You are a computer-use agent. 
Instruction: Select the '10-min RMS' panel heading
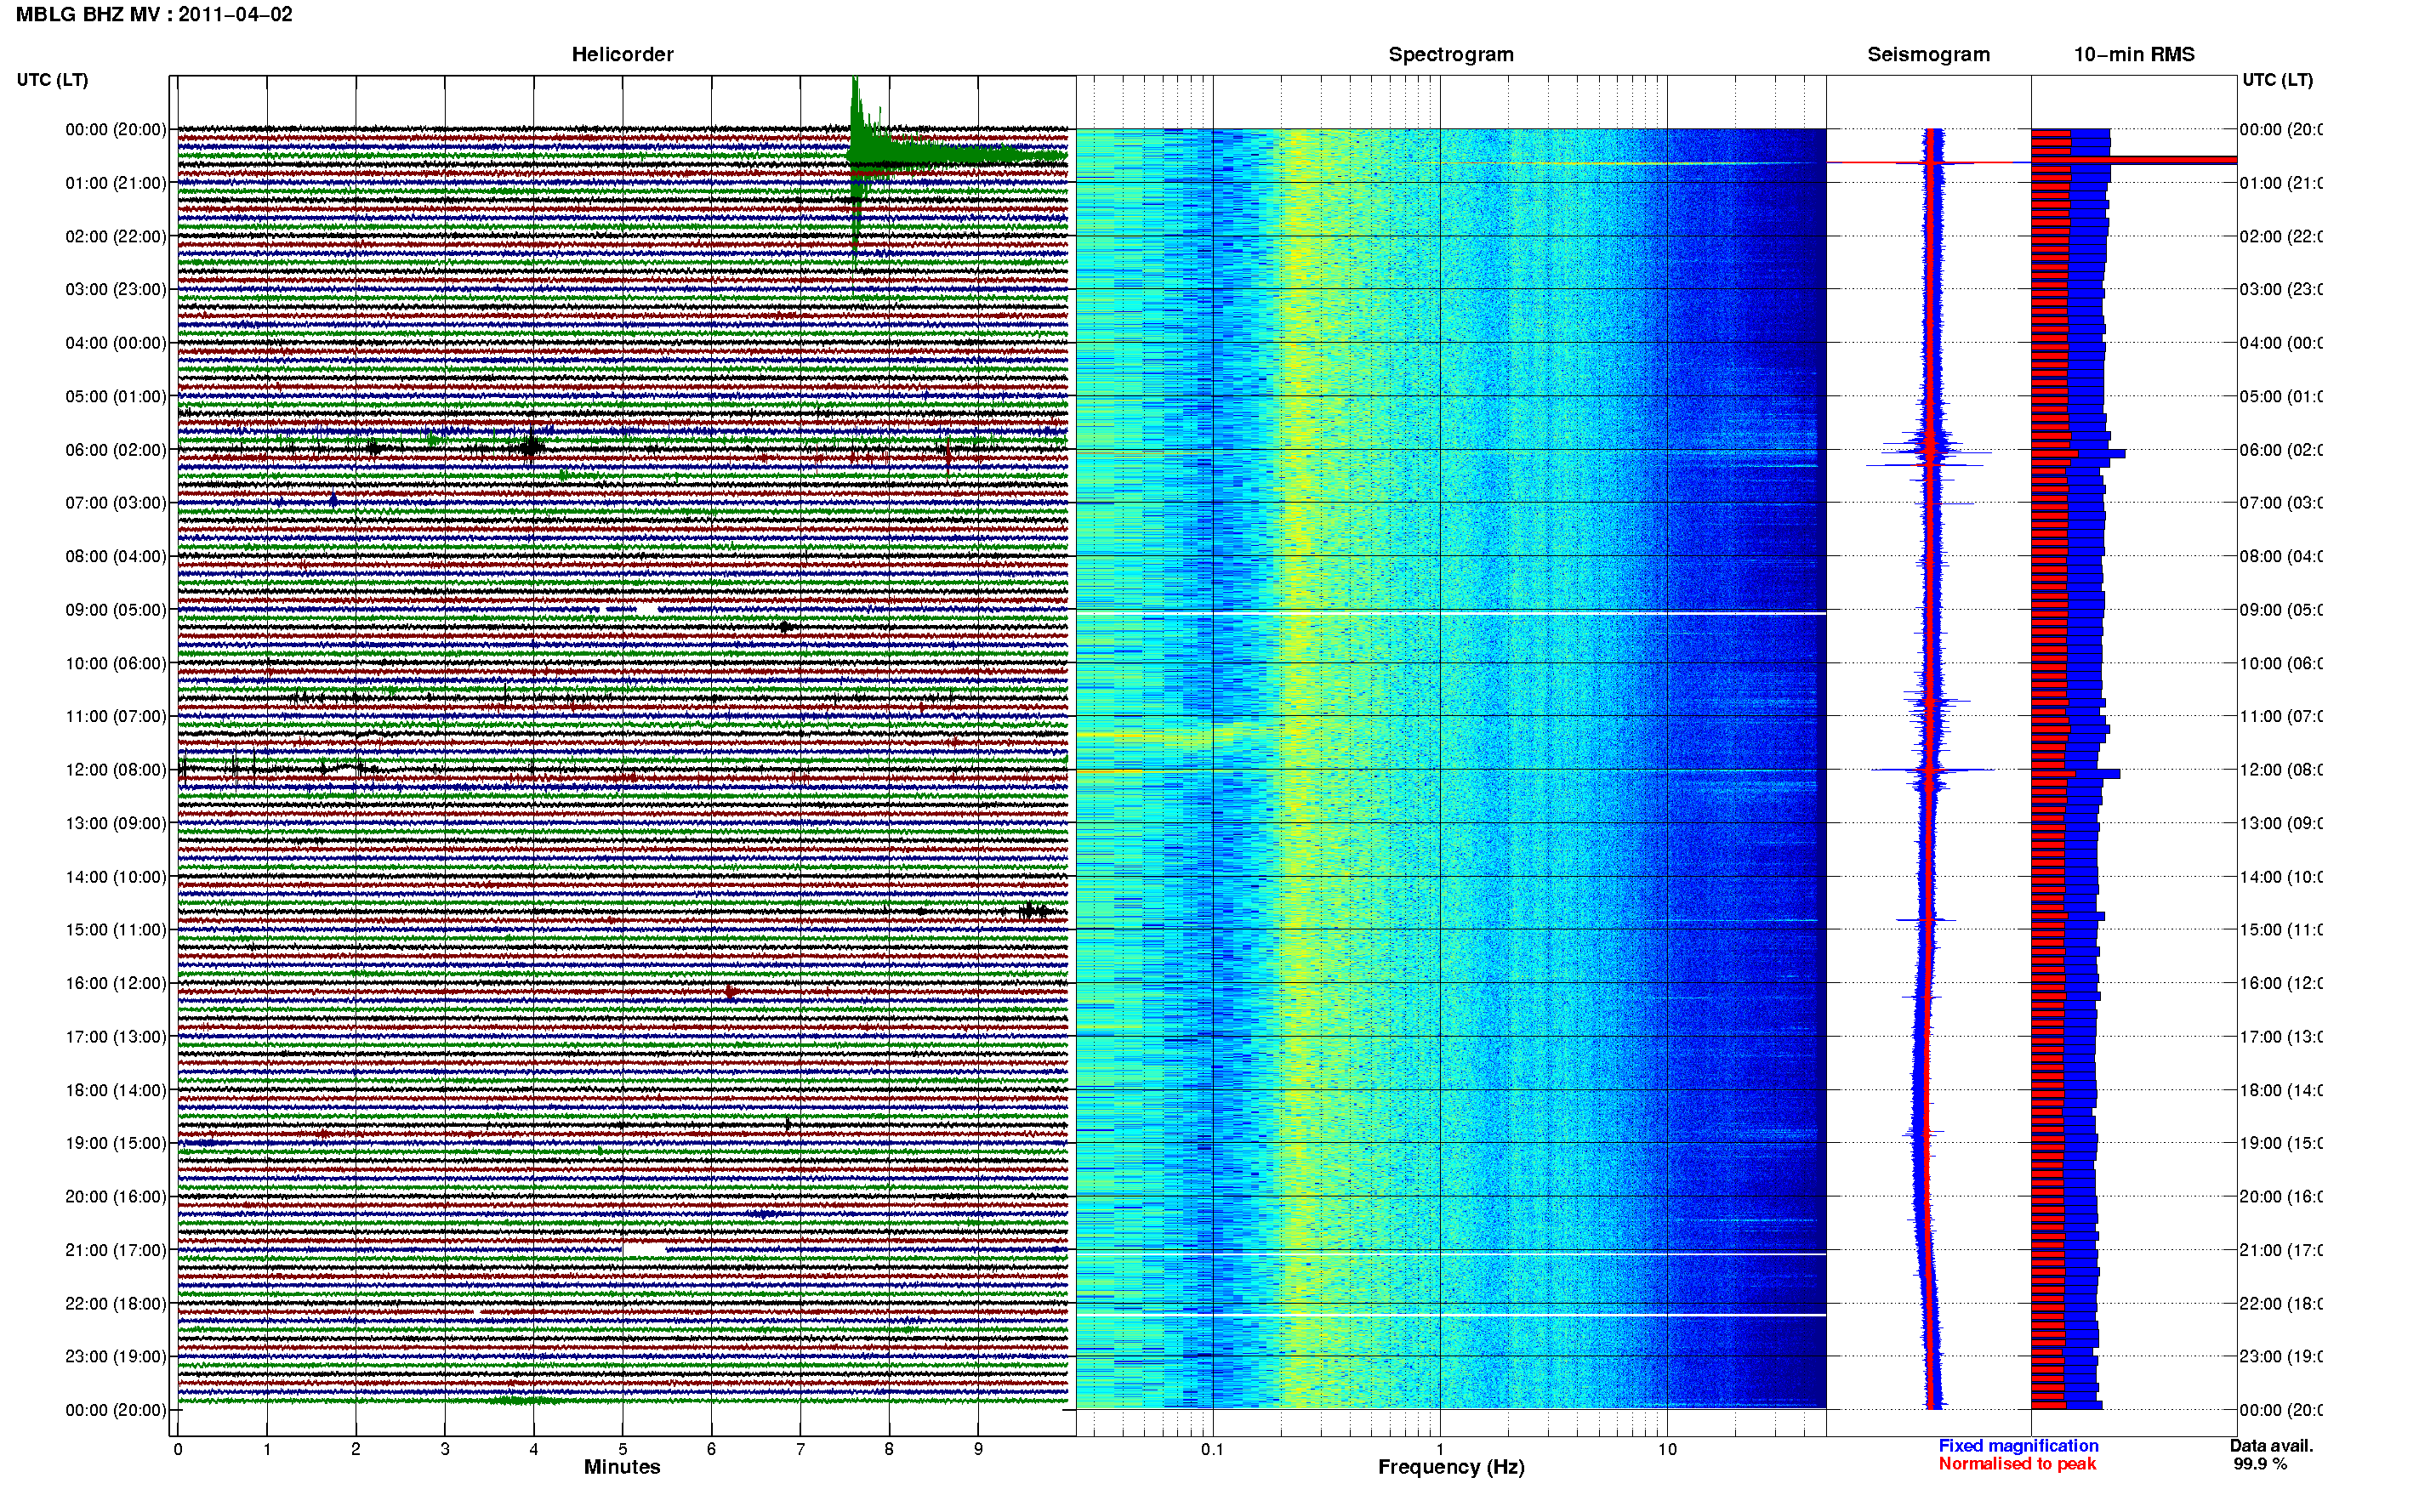[2133, 55]
